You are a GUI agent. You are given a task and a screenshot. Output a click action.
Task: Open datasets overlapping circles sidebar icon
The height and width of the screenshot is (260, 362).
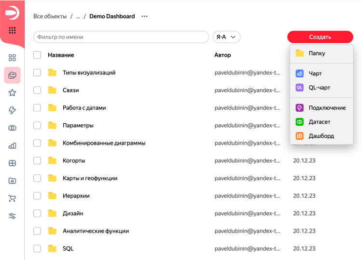12,128
